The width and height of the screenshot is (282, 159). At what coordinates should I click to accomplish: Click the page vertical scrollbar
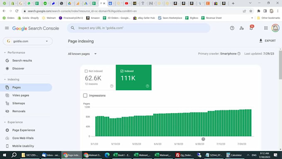click(280, 65)
